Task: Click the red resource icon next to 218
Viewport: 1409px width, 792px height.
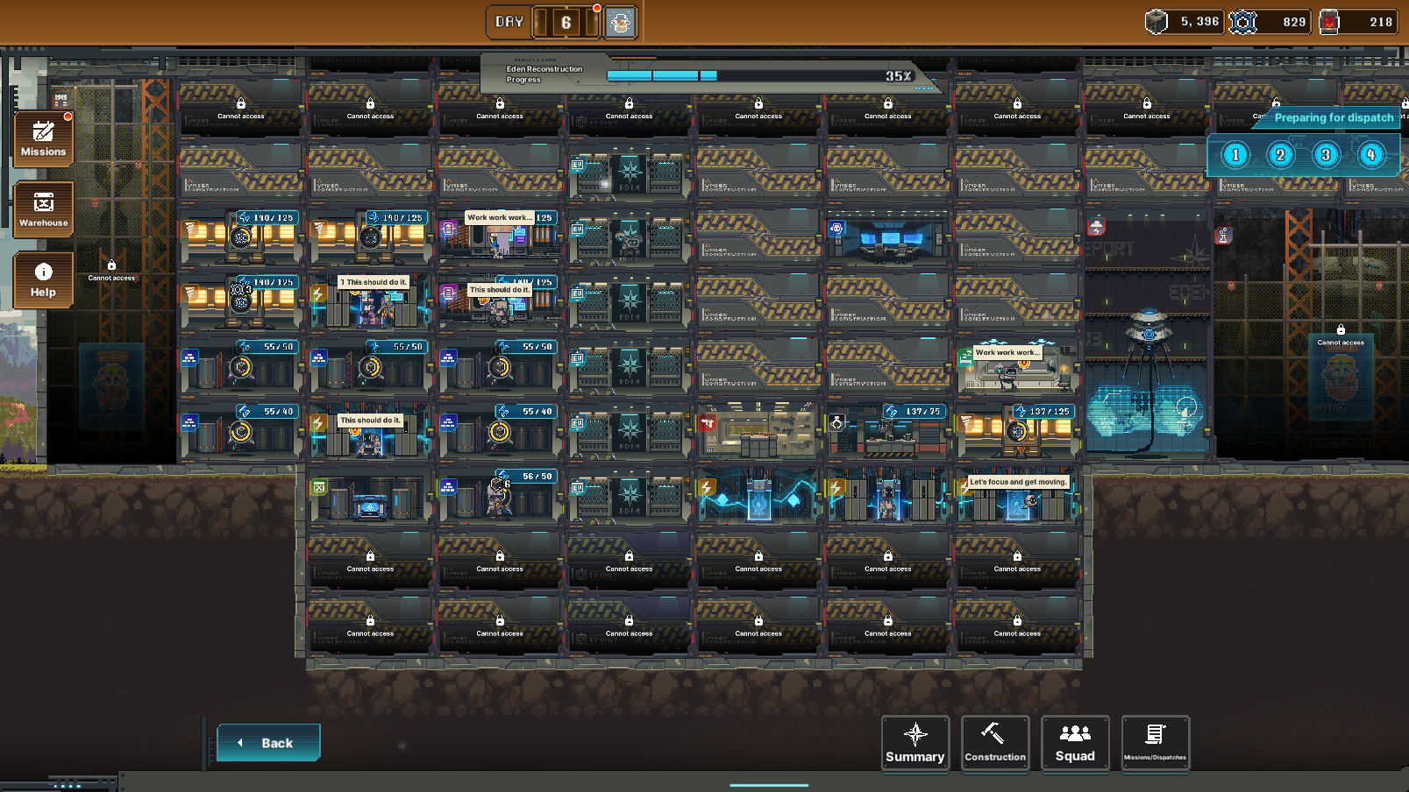Action: (x=1329, y=22)
